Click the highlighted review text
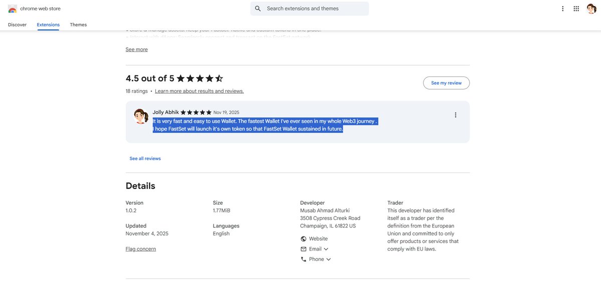The image size is (601, 283). [x=265, y=125]
